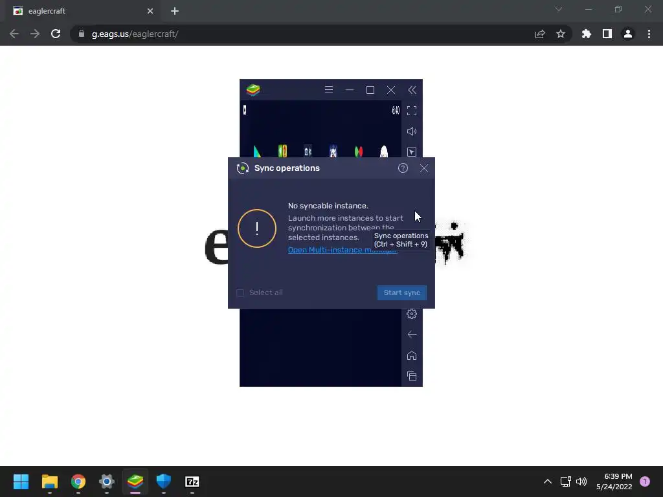Click the "No syncable instance." message

[x=328, y=206]
